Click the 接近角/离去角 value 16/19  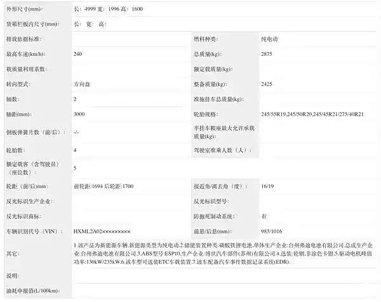(x=269, y=186)
